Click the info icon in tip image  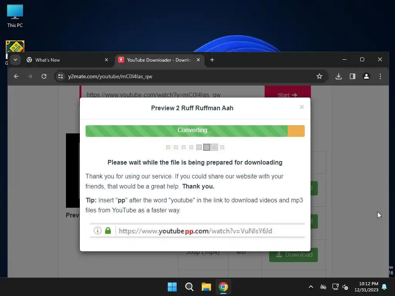point(98,230)
